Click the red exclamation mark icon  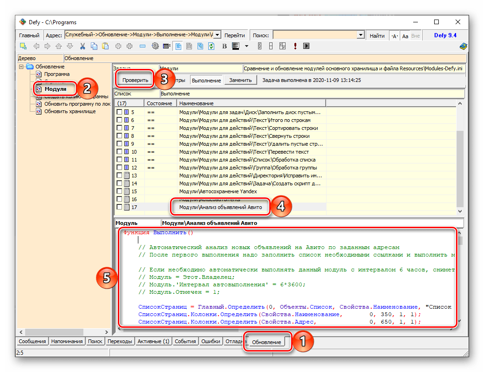coord(295,46)
